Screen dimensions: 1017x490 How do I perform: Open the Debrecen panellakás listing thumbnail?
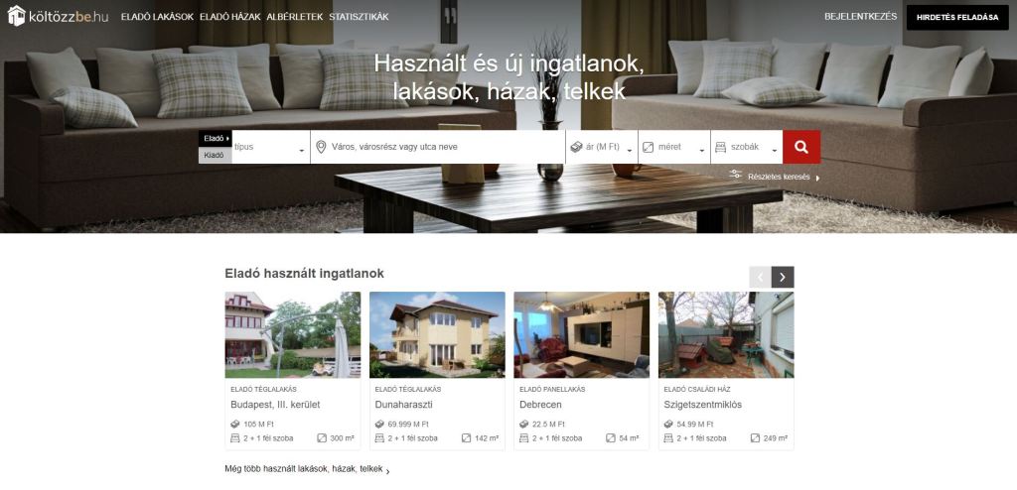coord(582,335)
